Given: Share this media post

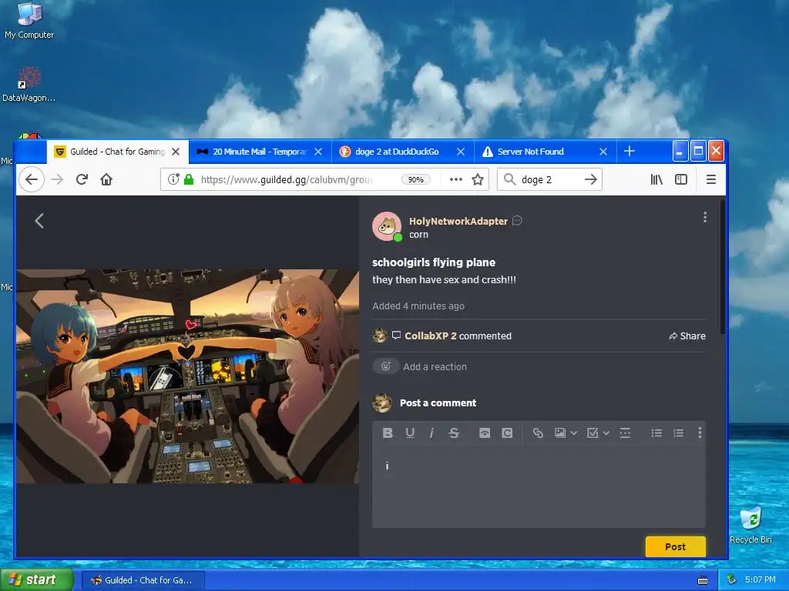Looking at the screenshot, I should 687,336.
